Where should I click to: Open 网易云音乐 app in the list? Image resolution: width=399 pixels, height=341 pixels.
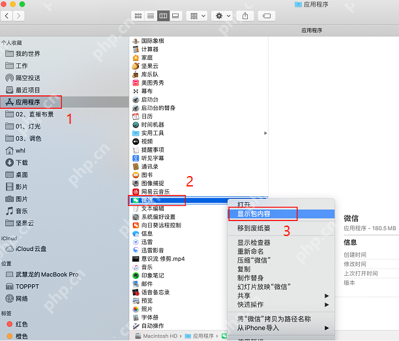pos(155,192)
